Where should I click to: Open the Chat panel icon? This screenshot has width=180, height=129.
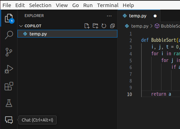pyautogui.click(x=9, y=120)
